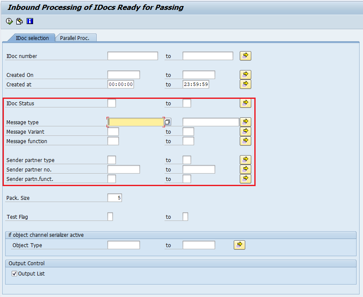Click the Sender partn.funct. from field
Image resolution: width=363 pixels, height=297 pixels.
(x=112, y=179)
